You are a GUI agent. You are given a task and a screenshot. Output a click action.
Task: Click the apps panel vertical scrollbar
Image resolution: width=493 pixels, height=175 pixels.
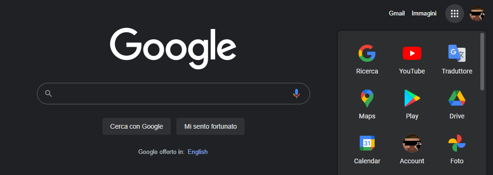482,61
